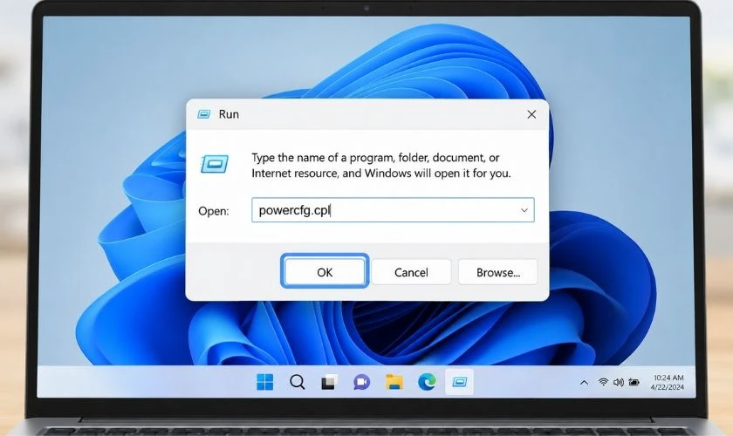Screen dimensions: 733x436
Task: Click the Run icon in the title bar
Action: (x=204, y=114)
